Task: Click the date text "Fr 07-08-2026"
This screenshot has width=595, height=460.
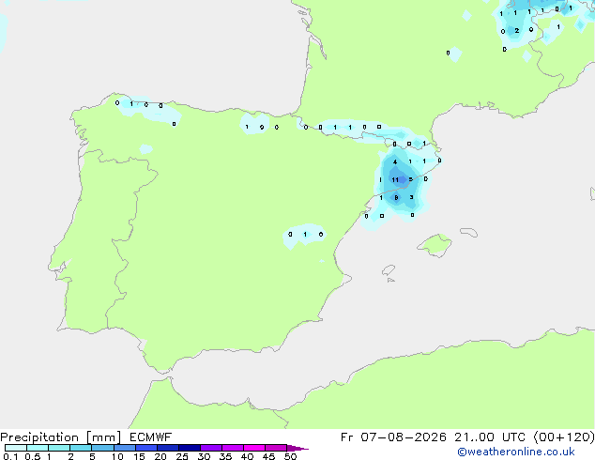Action: (393, 437)
